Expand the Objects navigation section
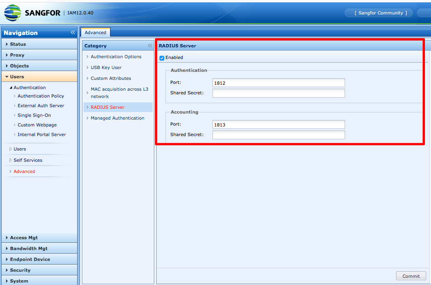 [39, 66]
